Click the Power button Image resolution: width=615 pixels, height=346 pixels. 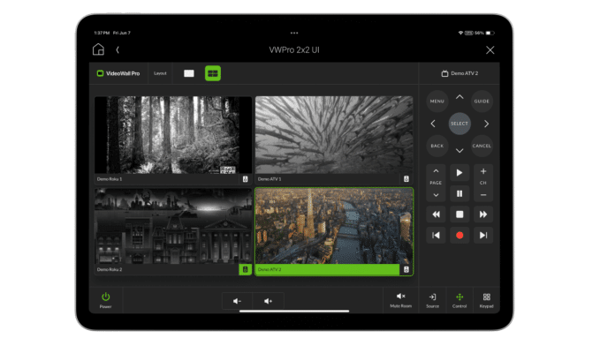[105, 300]
